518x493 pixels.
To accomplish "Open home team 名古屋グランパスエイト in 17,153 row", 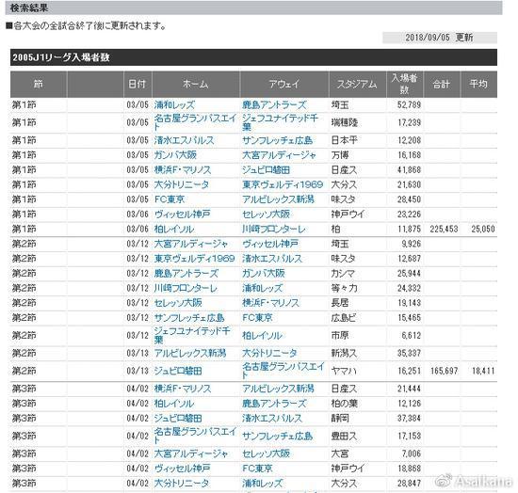I will pyautogui.click(x=195, y=436).
